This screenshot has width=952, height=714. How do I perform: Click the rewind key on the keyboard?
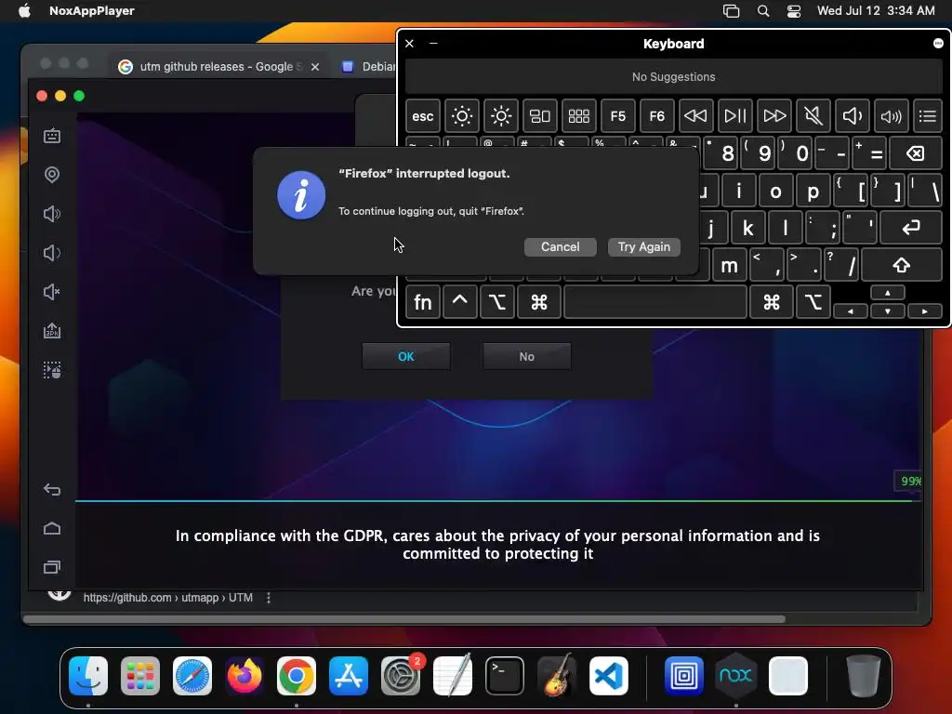coord(695,116)
